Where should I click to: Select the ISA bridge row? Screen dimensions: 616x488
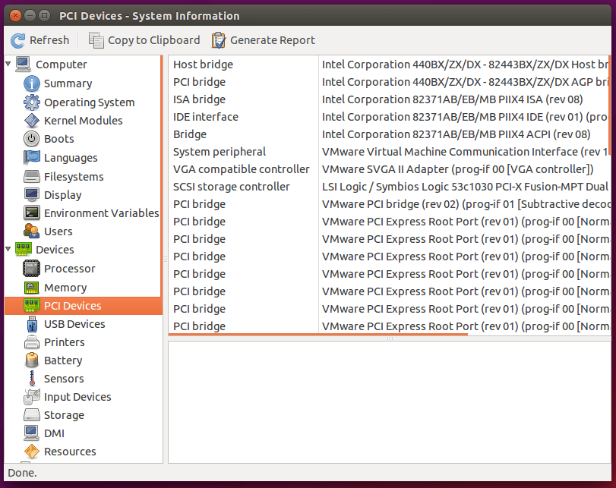389,99
